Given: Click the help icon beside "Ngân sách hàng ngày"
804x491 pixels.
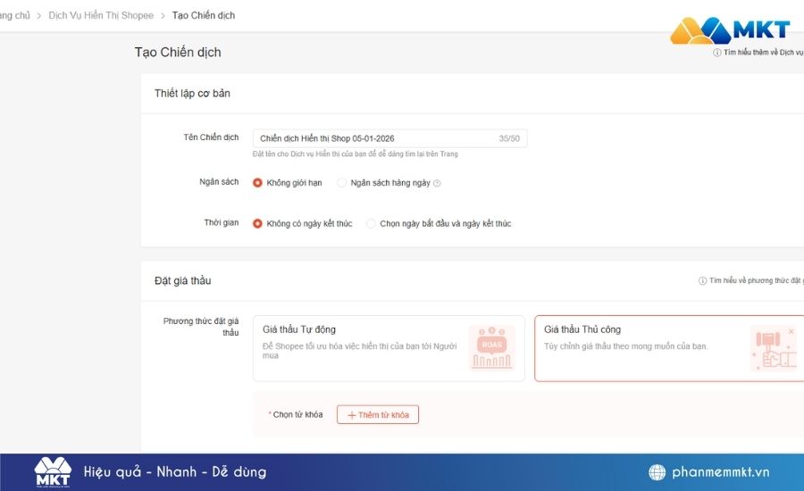Looking at the screenshot, I should point(437,183).
